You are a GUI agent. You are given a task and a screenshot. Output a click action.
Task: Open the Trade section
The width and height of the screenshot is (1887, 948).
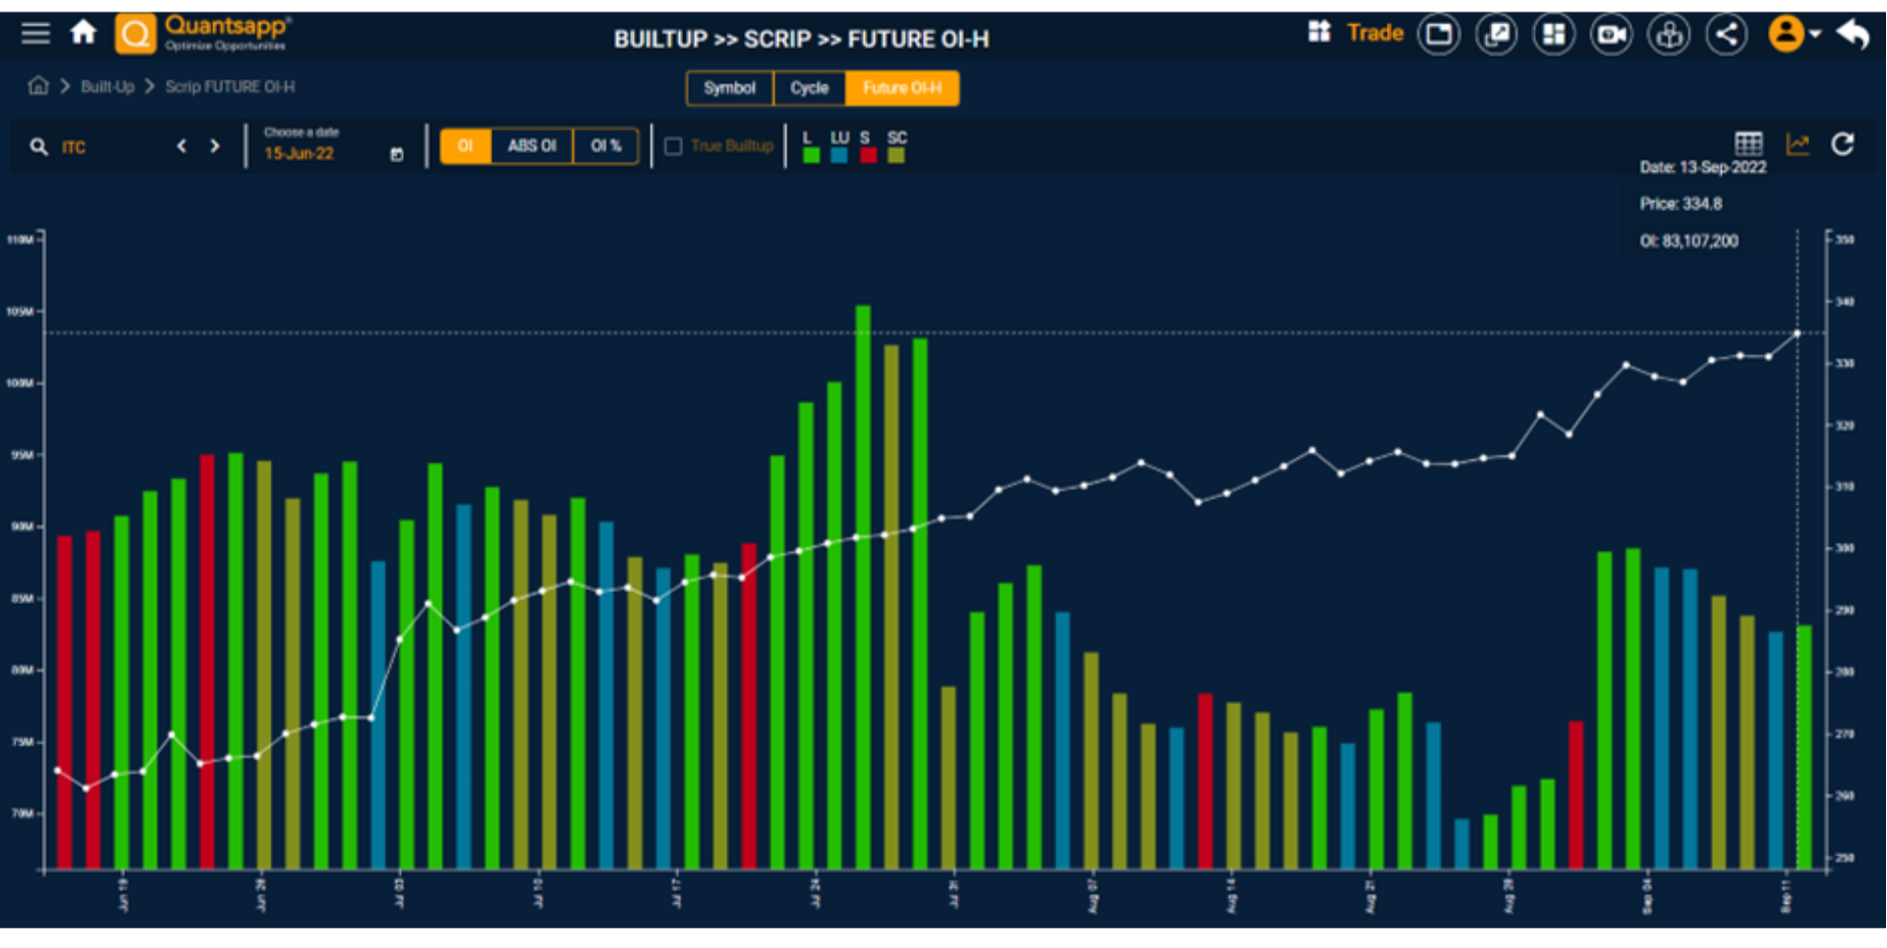click(1375, 31)
